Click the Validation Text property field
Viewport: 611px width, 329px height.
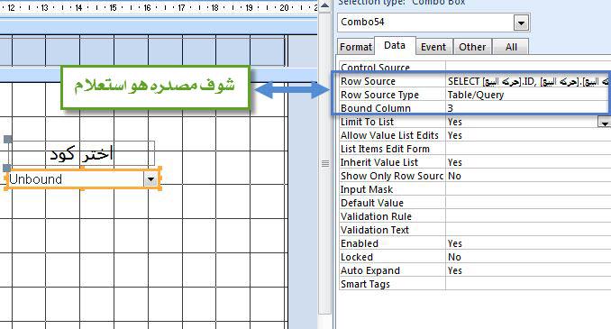pos(528,230)
